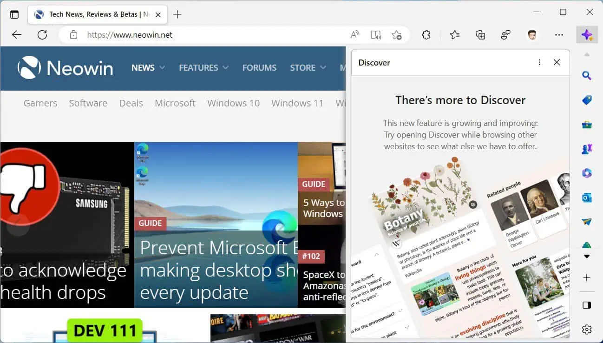Open the Favorites list icon

tap(455, 35)
